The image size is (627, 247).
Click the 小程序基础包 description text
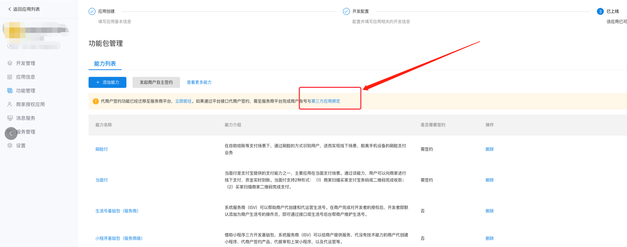pyautogui.click(x=316, y=238)
